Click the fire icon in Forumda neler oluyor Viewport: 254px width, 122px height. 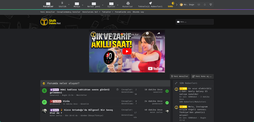[x=44, y=83]
